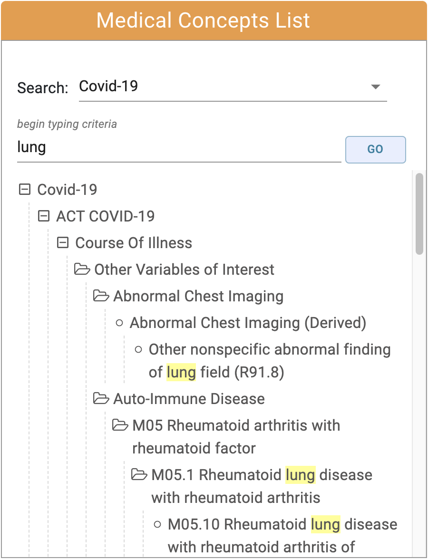Collapse the Course Of Illness node
428x559 pixels.
pos(63,243)
